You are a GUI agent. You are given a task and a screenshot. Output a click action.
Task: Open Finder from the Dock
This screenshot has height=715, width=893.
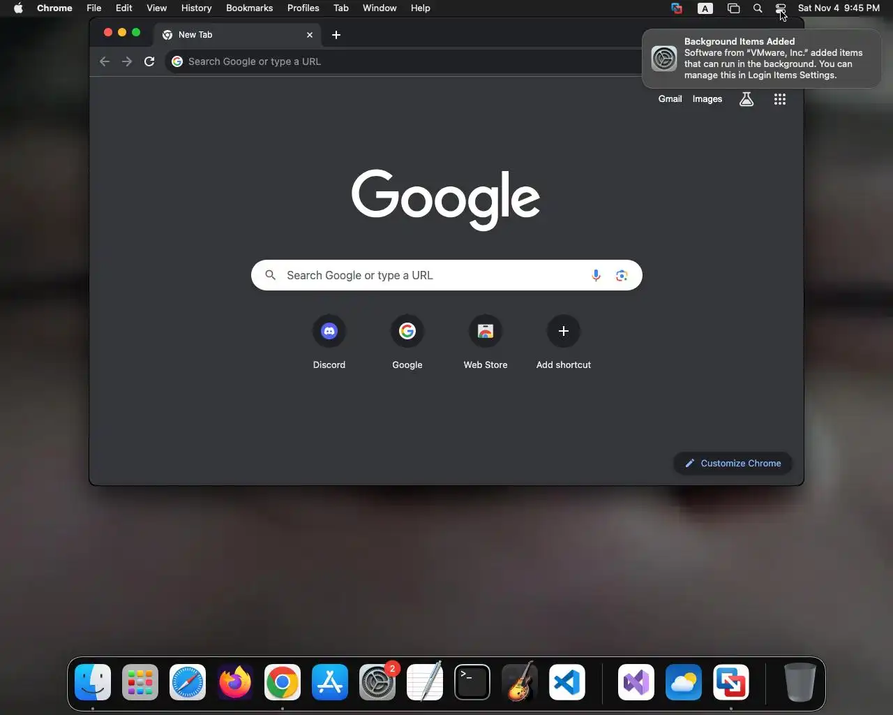click(93, 682)
